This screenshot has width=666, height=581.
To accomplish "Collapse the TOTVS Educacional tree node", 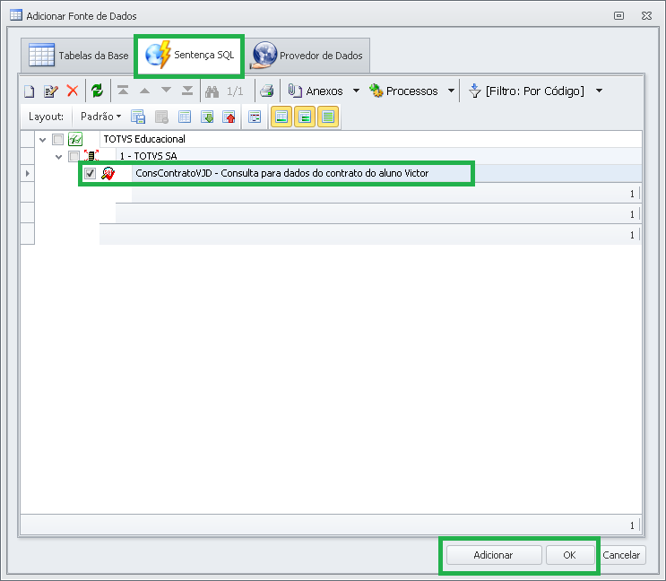I will [42, 139].
